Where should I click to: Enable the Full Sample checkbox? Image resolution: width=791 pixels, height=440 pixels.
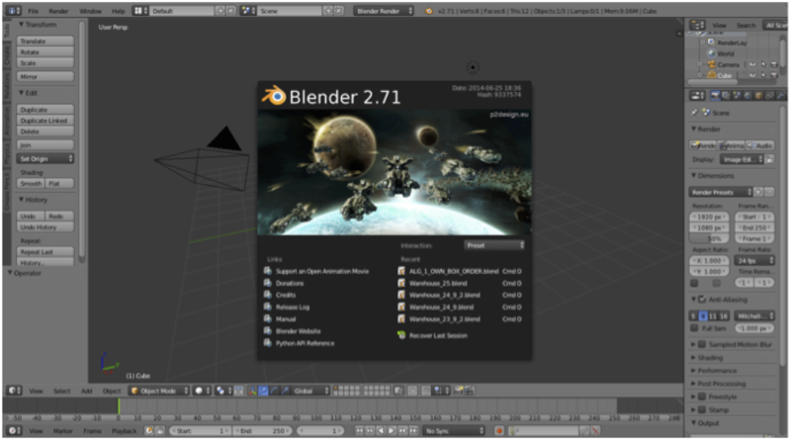[694, 326]
